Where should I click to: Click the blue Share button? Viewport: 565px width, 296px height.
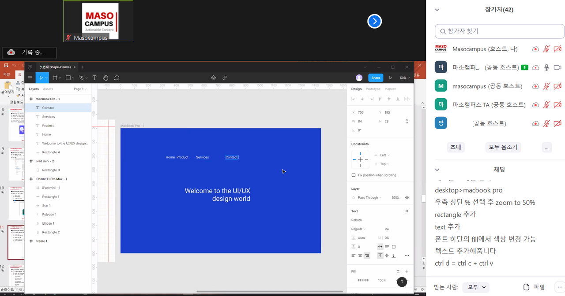tap(376, 78)
